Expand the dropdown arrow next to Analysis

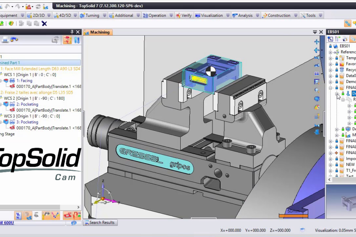258,15
